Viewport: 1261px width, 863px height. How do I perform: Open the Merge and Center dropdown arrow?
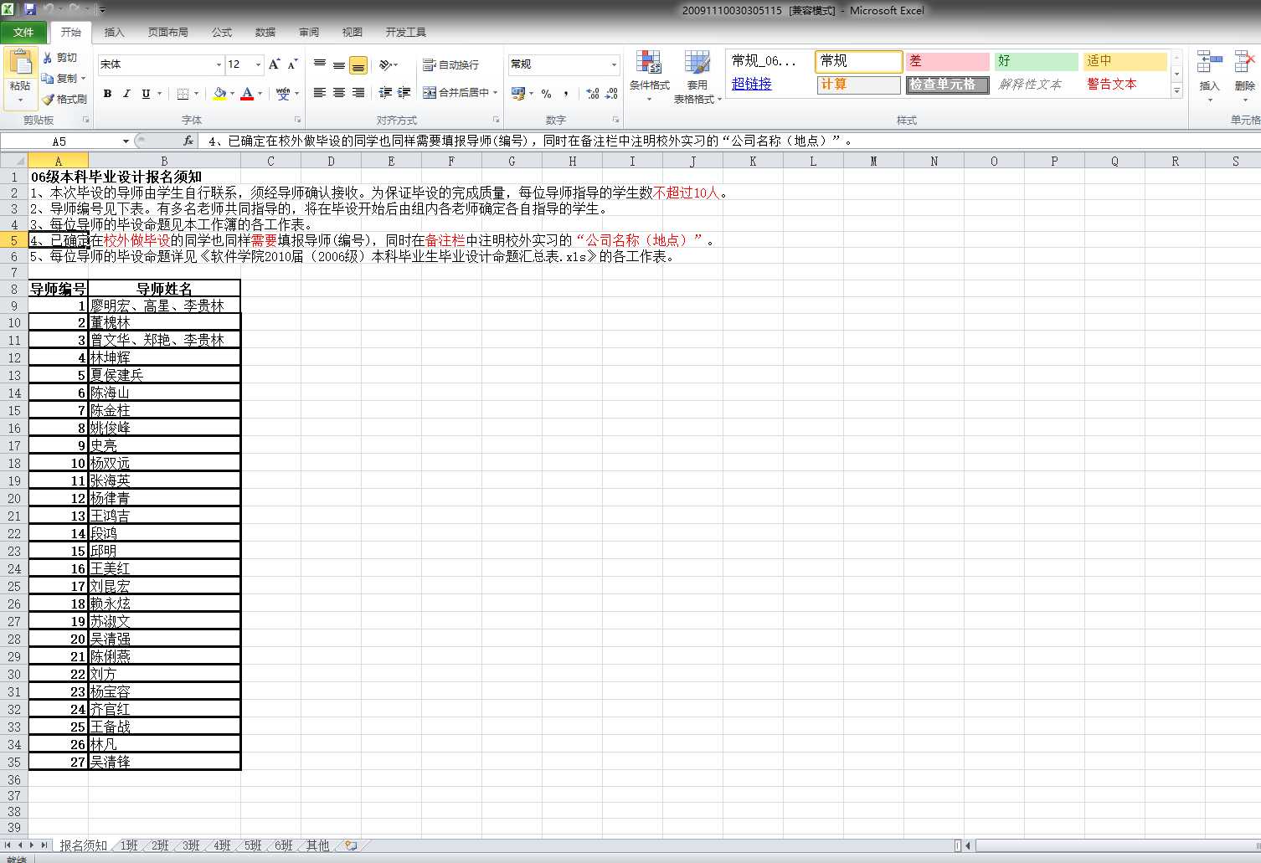(x=496, y=93)
